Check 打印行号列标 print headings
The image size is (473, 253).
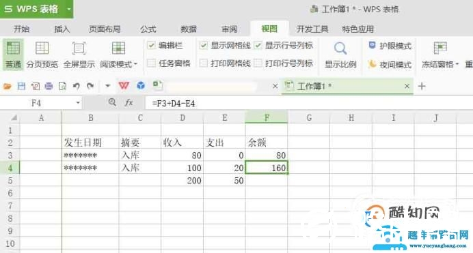[258, 63]
